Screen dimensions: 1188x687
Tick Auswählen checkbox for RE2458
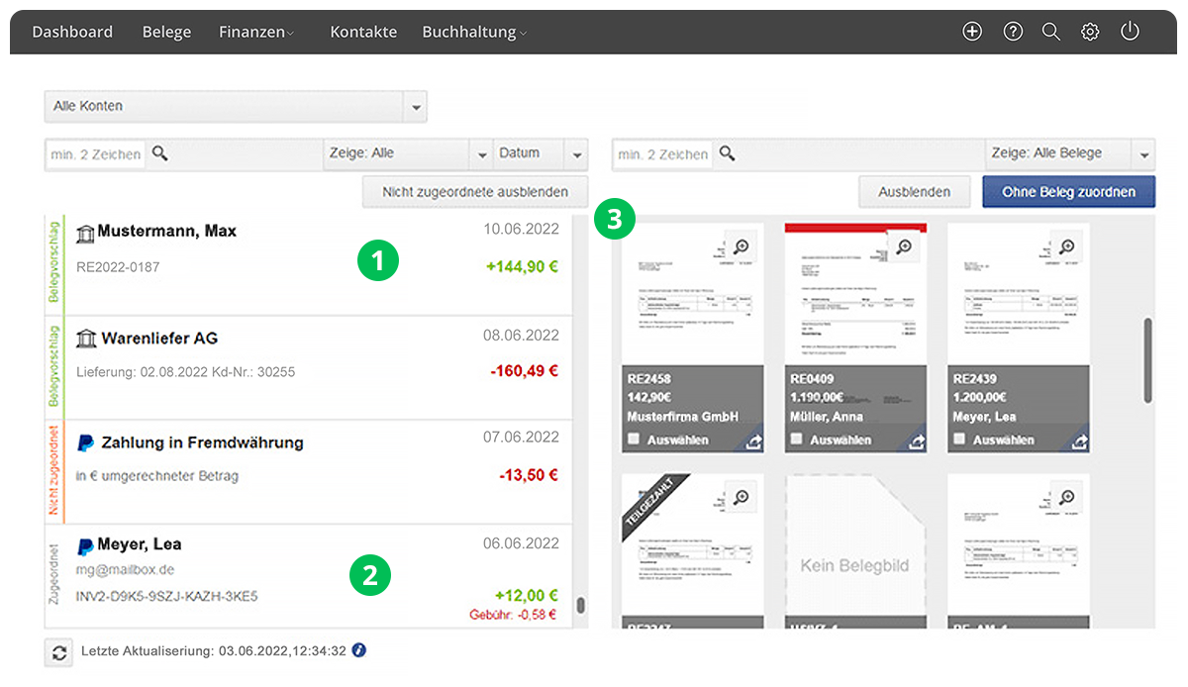click(633, 440)
